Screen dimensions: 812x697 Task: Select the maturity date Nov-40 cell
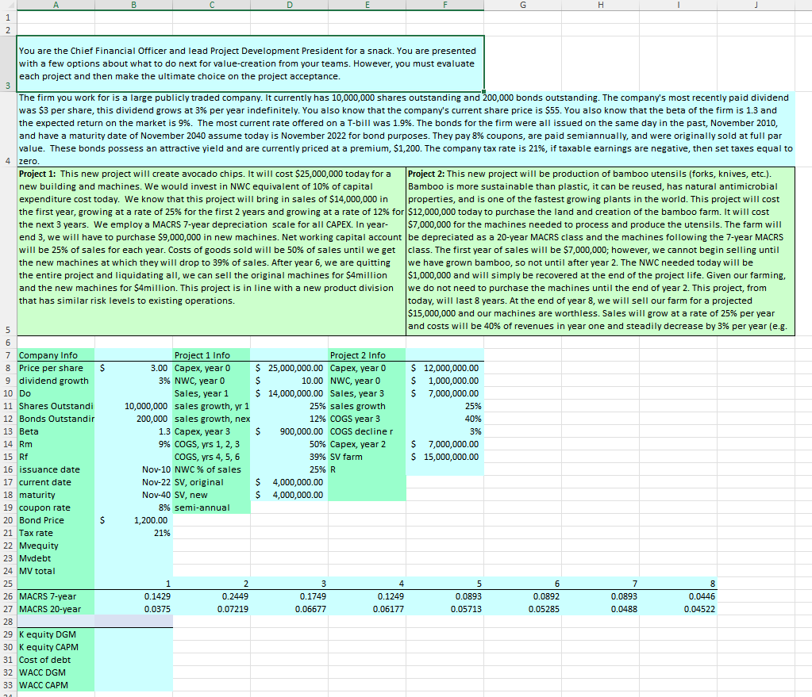click(132, 495)
